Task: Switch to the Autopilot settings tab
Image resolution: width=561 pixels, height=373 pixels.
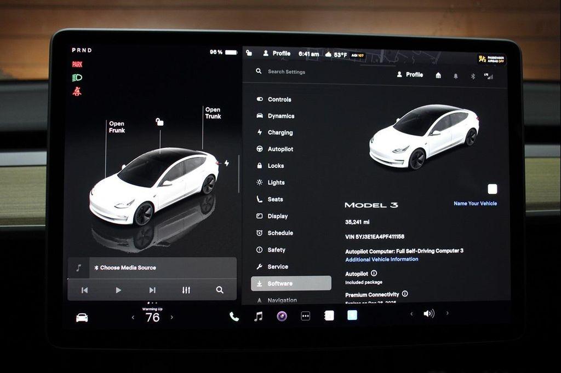Action: coord(278,149)
